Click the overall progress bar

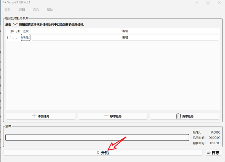tap(97, 137)
